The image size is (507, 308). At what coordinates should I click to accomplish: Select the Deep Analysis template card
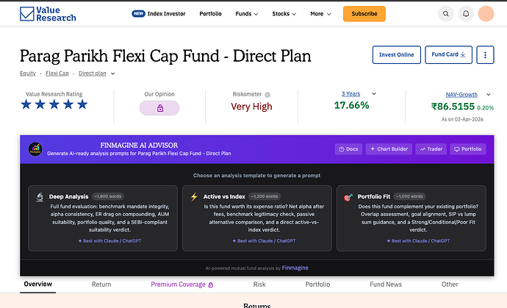[x=103, y=218]
